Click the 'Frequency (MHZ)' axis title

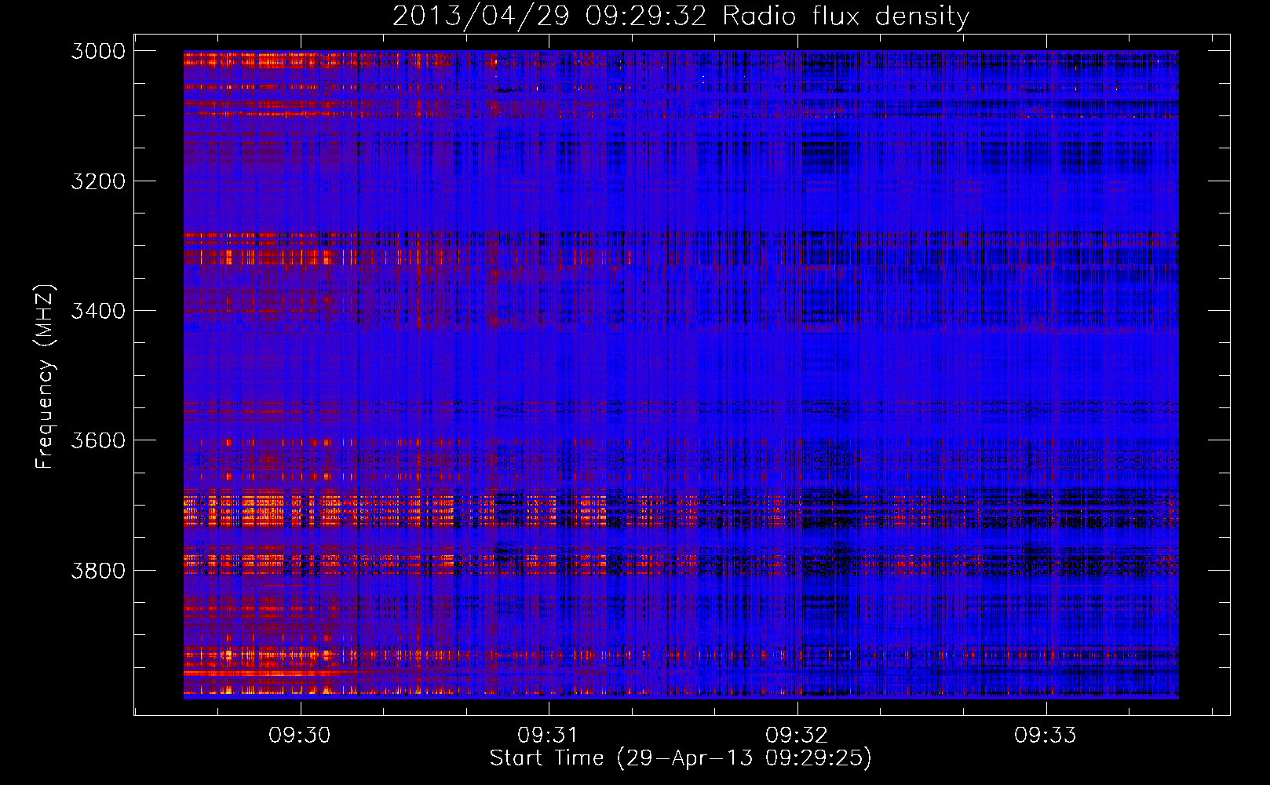46,377
